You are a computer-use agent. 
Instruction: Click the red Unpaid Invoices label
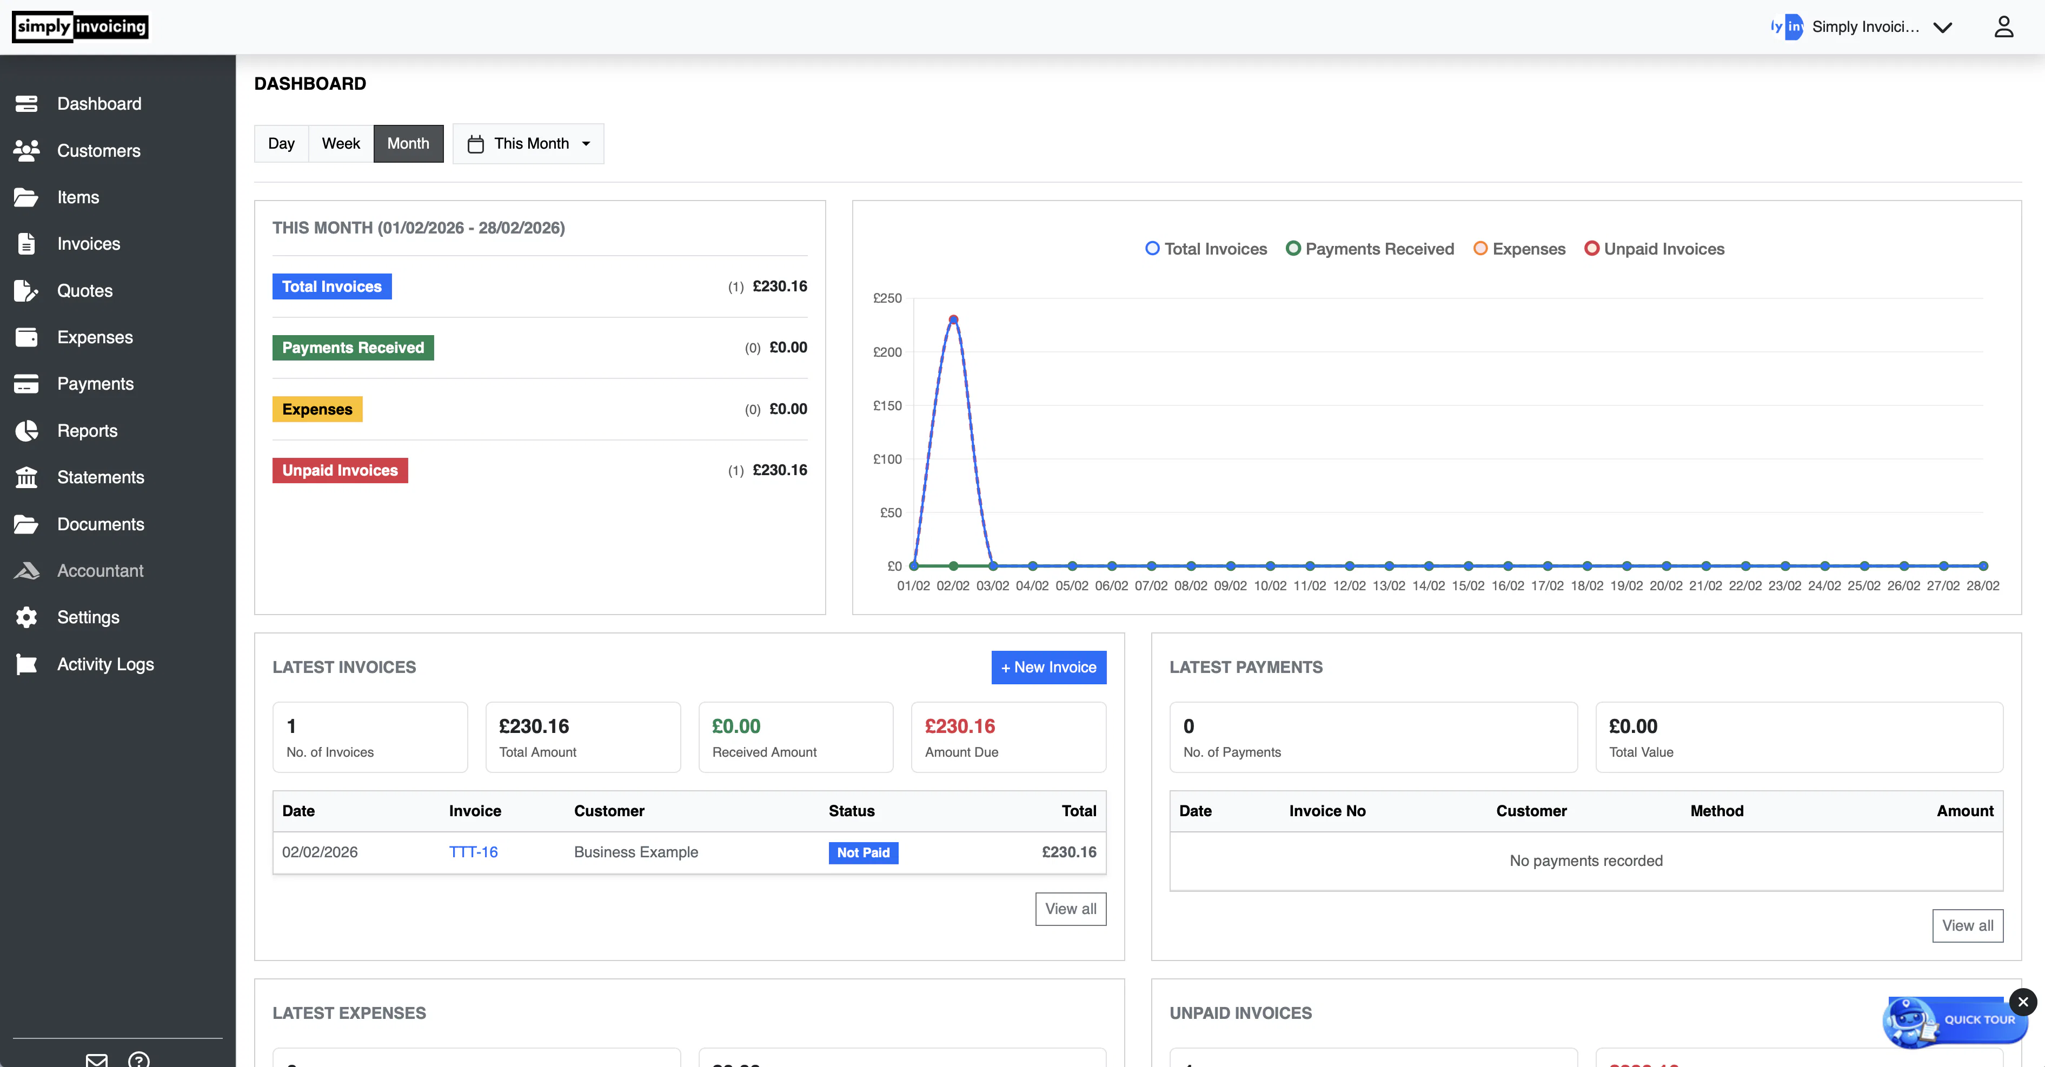340,470
